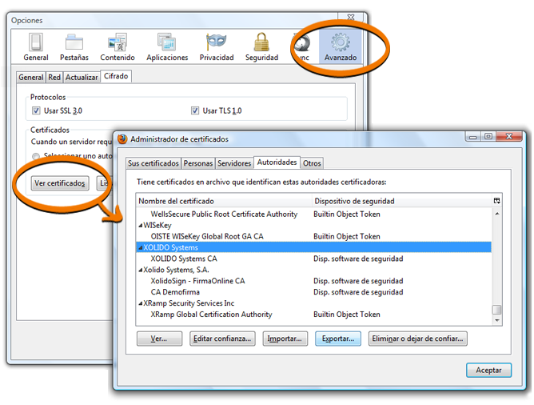Switch to Personas tab
This screenshot has width=534, height=405.
point(198,163)
